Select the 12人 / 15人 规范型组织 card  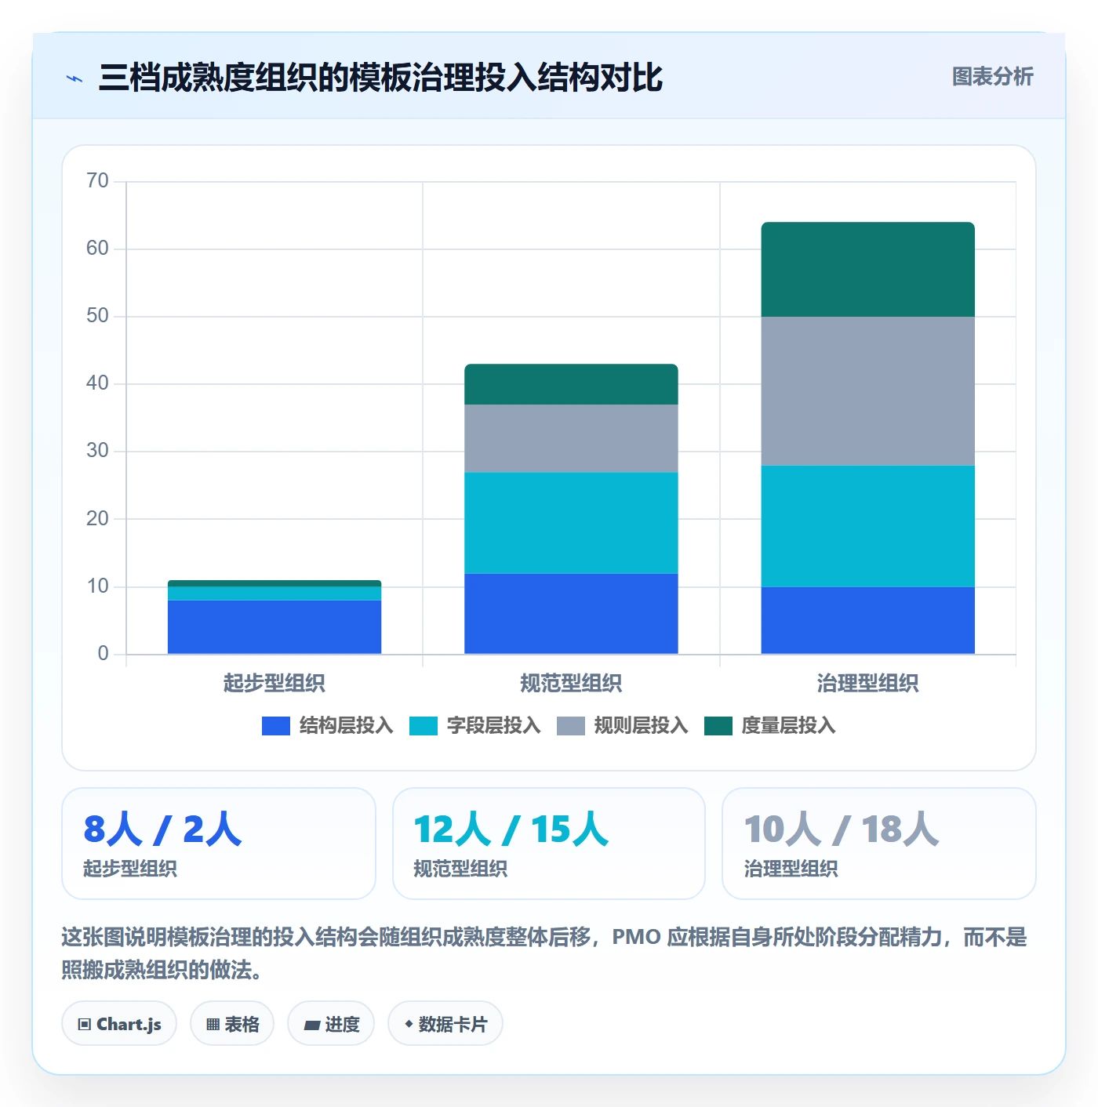tap(549, 844)
